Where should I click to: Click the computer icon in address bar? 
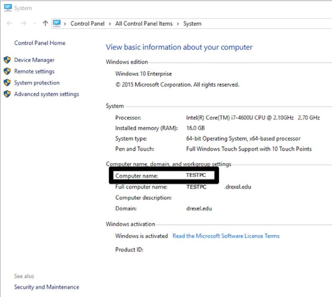[57, 23]
